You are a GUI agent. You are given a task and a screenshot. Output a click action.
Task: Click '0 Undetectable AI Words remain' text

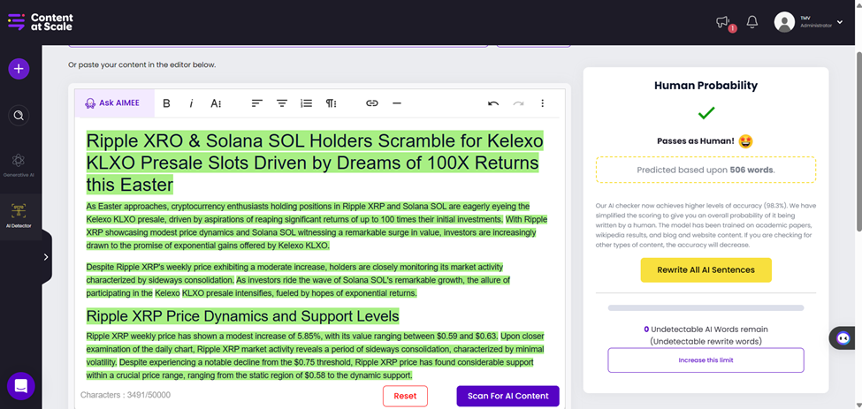(x=706, y=329)
